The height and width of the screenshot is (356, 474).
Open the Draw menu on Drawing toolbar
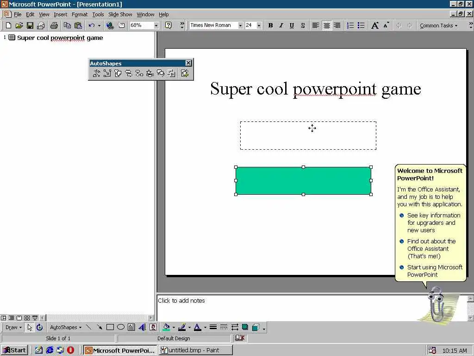[13, 327]
